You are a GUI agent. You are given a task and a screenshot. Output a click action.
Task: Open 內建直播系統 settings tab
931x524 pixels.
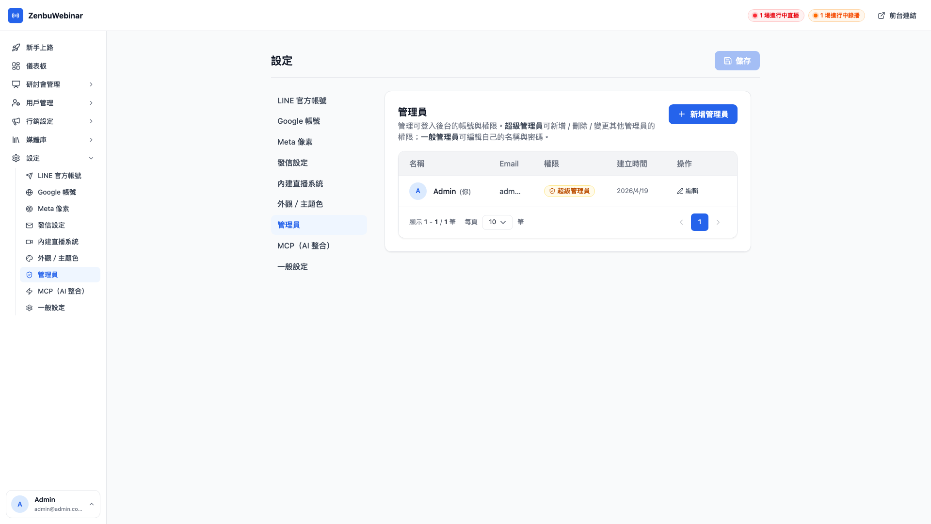(319, 183)
